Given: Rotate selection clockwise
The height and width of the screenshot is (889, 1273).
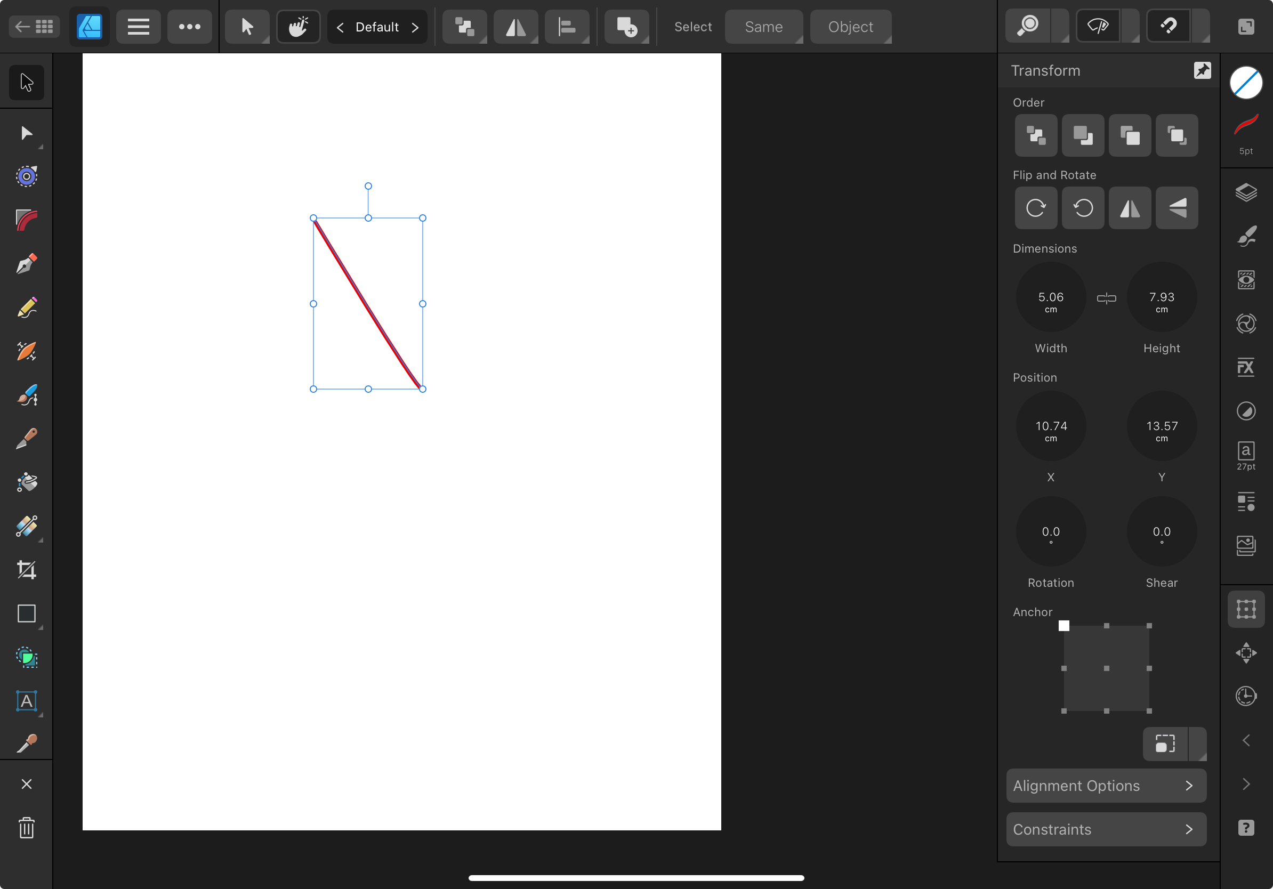Looking at the screenshot, I should click(x=1036, y=208).
